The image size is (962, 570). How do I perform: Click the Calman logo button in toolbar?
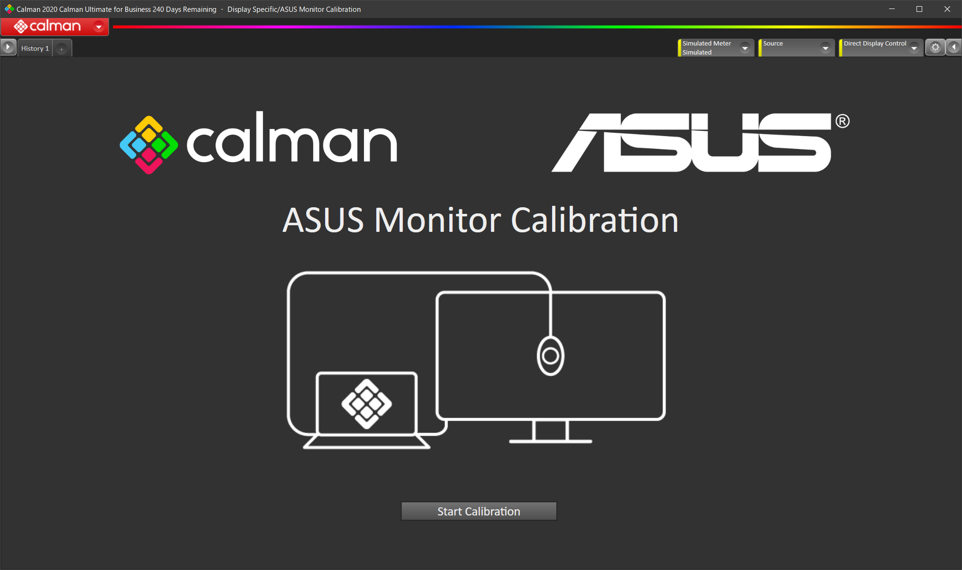click(x=47, y=27)
